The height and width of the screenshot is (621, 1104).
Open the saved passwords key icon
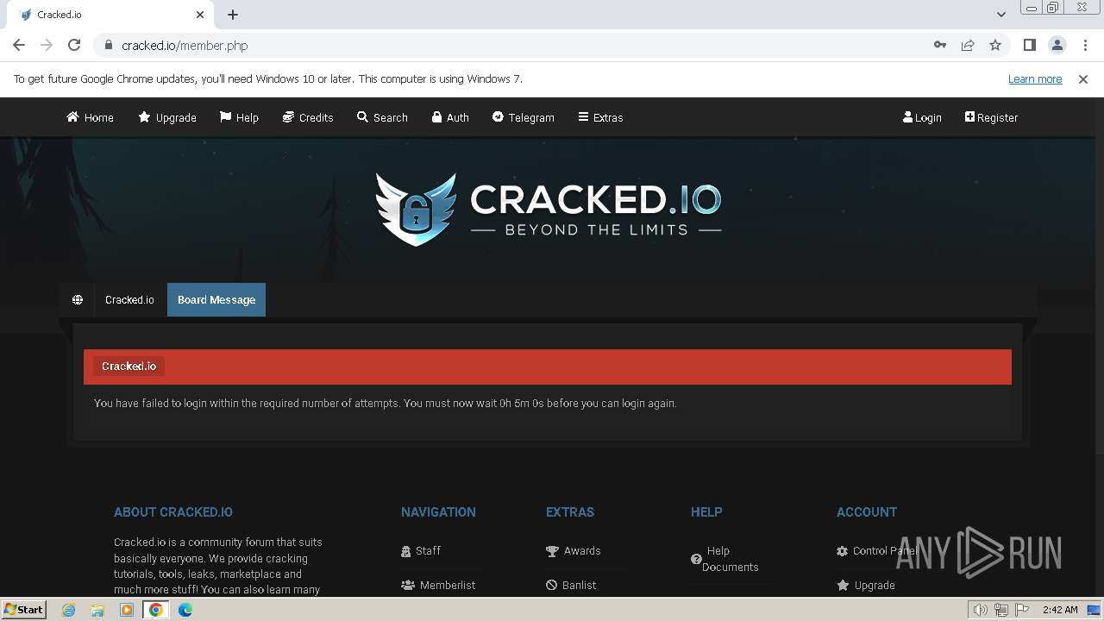click(x=940, y=45)
